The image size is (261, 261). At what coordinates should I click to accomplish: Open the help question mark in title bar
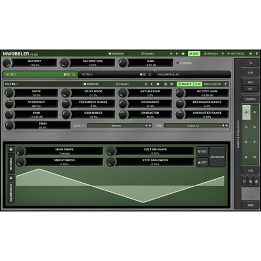256,54
